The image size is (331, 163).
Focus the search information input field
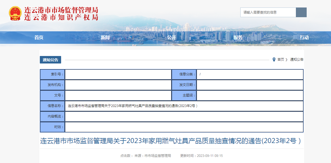(268, 12)
